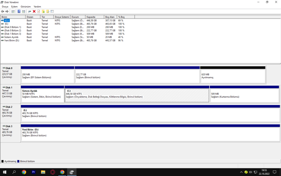Click the blue Birincil bölüm legend swatch

tap(18, 161)
